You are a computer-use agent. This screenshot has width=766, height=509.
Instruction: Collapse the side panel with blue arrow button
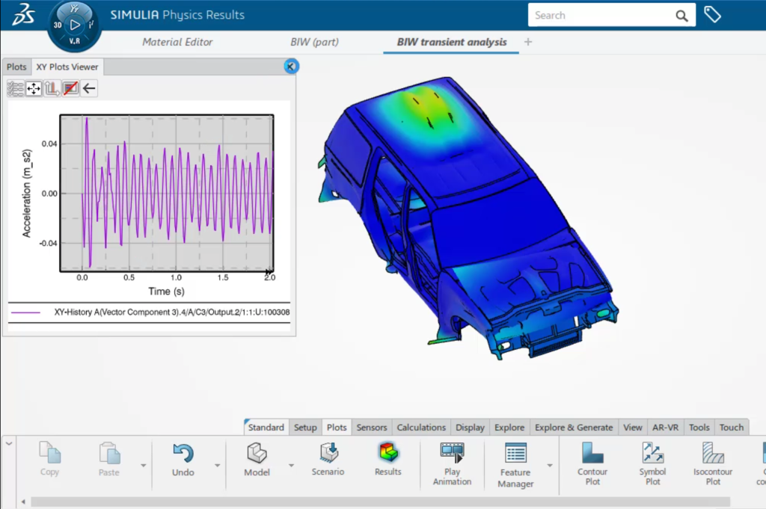click(291, 67)
